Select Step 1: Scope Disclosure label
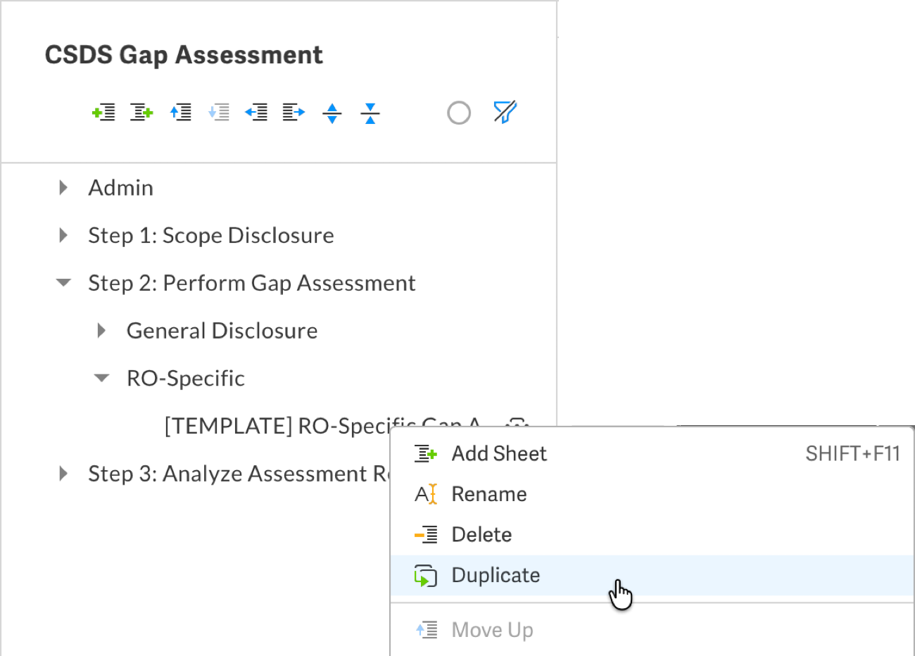The width and height of the screenshot is (915, 656). (211, 235)
